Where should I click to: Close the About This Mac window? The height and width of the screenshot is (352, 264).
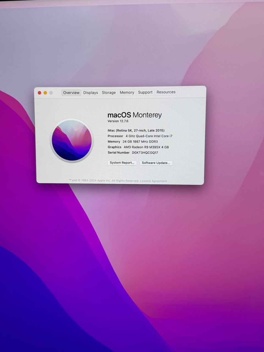point(40,93)
